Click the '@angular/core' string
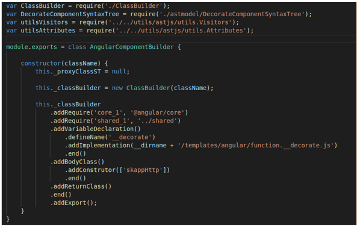 coord(158,112)
